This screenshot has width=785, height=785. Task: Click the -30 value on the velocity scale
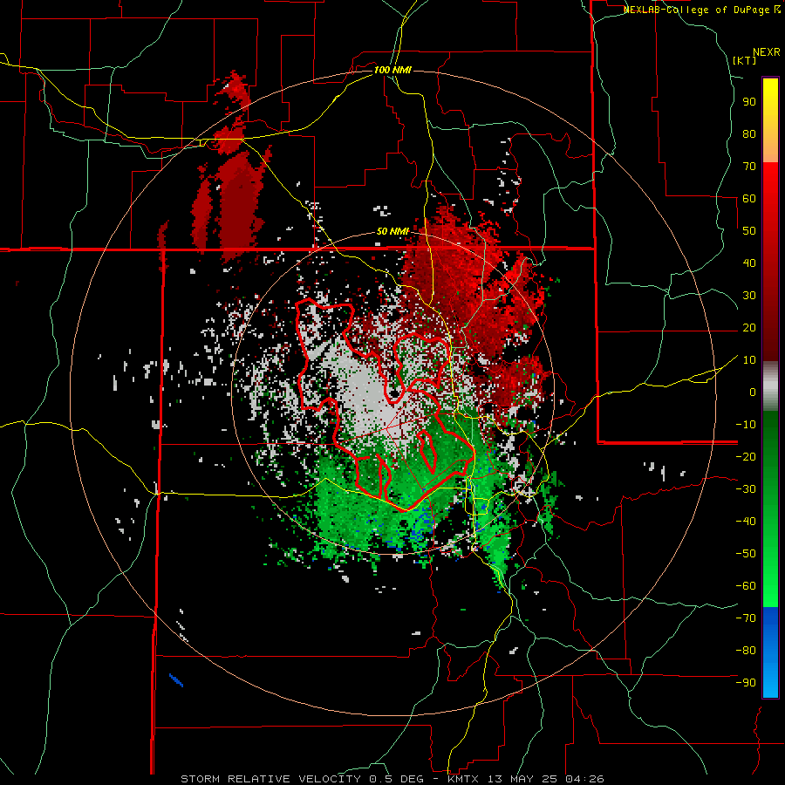746,489
